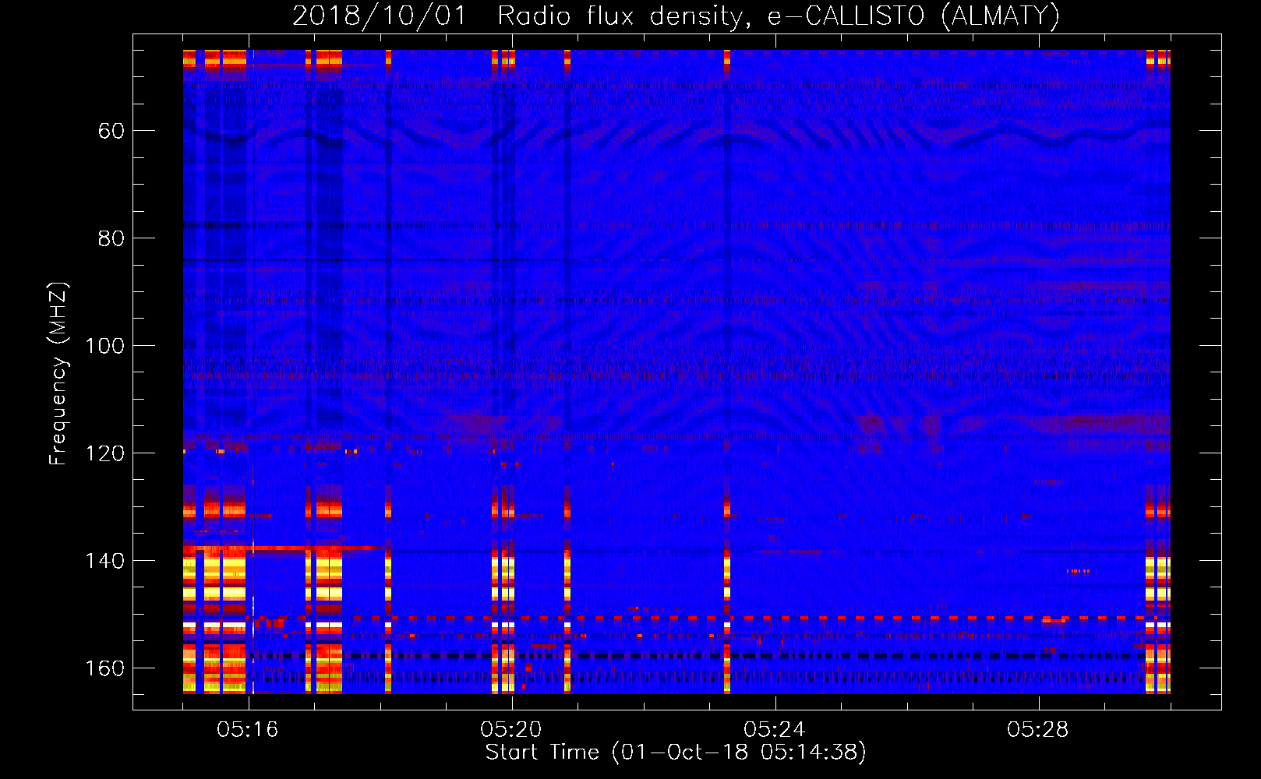Click the 'Start Time (01-Oct-18 05:14:38)' label
The image size is (1261, 779).
point(676,752)
